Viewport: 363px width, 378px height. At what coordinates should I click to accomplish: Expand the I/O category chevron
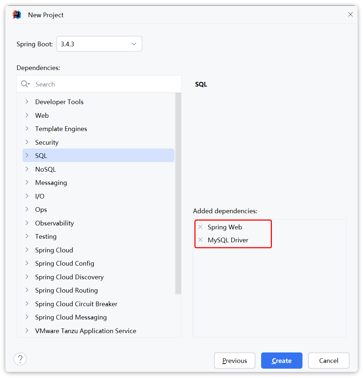tap(27, 196)
